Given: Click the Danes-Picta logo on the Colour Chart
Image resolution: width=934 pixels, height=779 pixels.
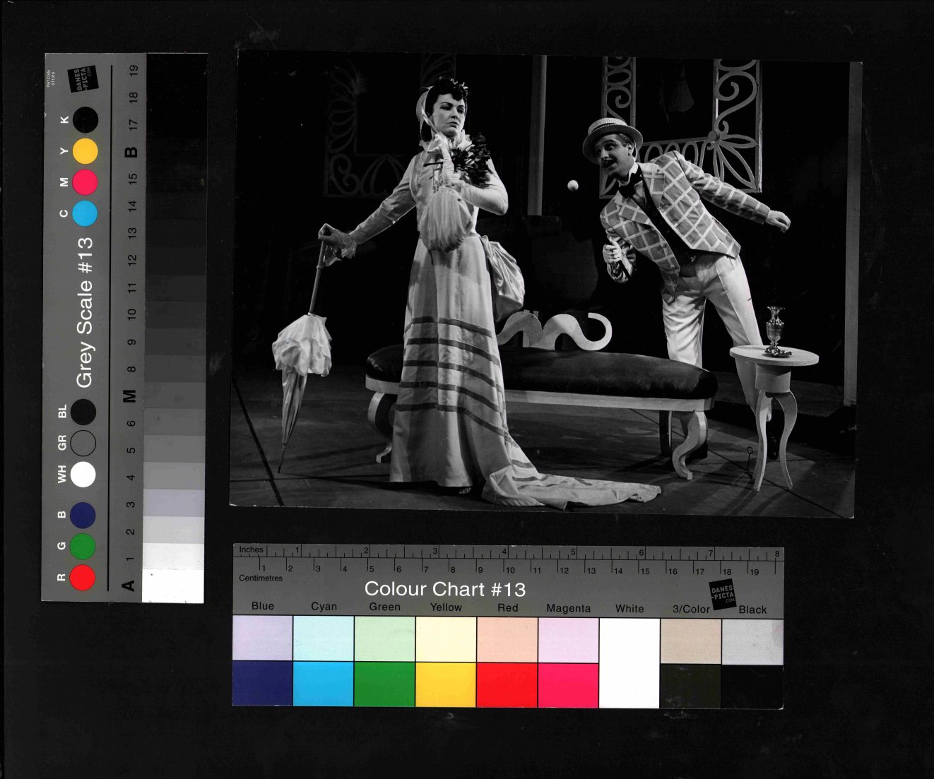Looking at the screenshot, I should [x=722, y=595].
